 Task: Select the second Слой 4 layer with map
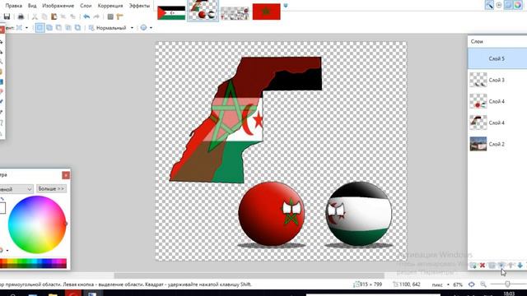[x=497, y=123]
